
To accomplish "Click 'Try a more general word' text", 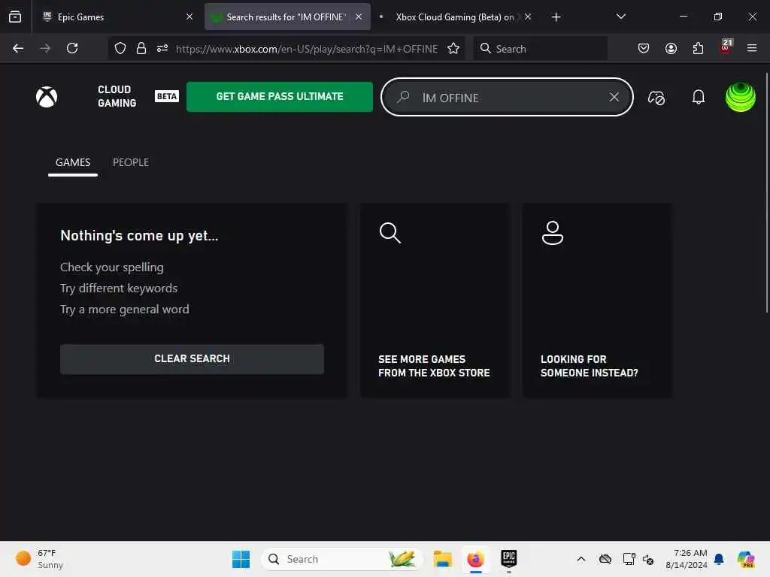I will [125, 310].
